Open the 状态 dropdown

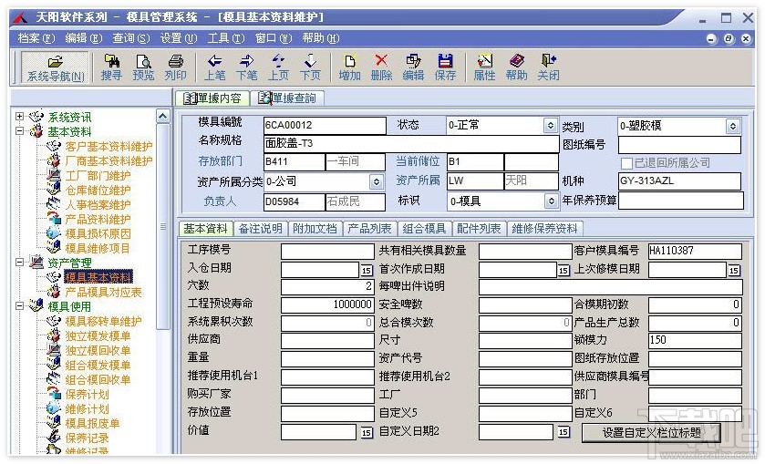point(551,126)
